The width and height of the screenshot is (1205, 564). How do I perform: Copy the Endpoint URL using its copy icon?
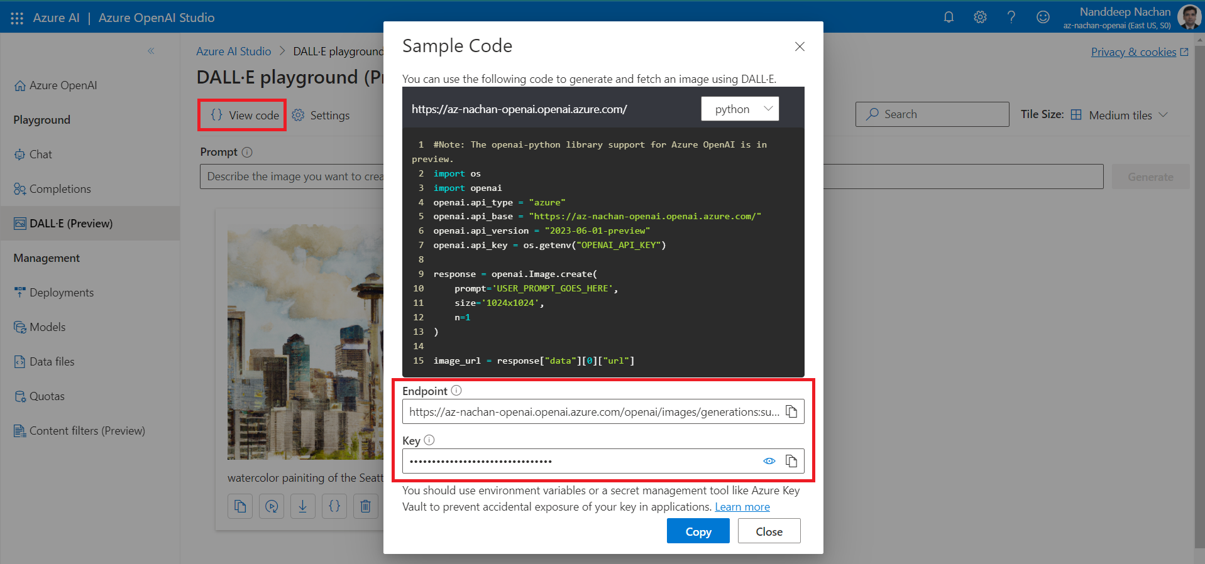click(791, 412)
